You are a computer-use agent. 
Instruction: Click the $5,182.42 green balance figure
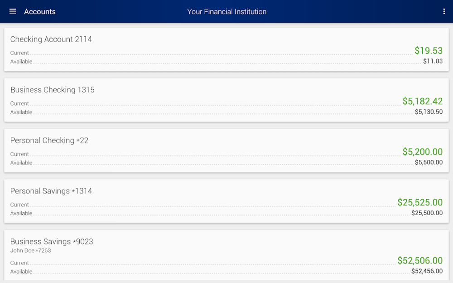click(x=423, y=101)
